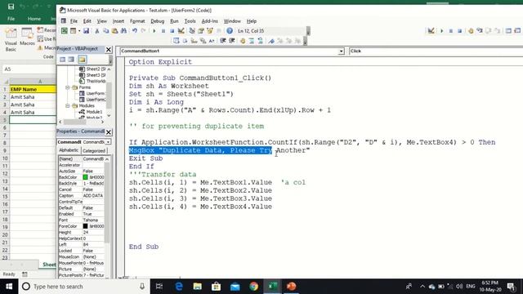Screen dimensions: 523x294
Task: Open the Debug menu
Action: [x=158, y=21]
